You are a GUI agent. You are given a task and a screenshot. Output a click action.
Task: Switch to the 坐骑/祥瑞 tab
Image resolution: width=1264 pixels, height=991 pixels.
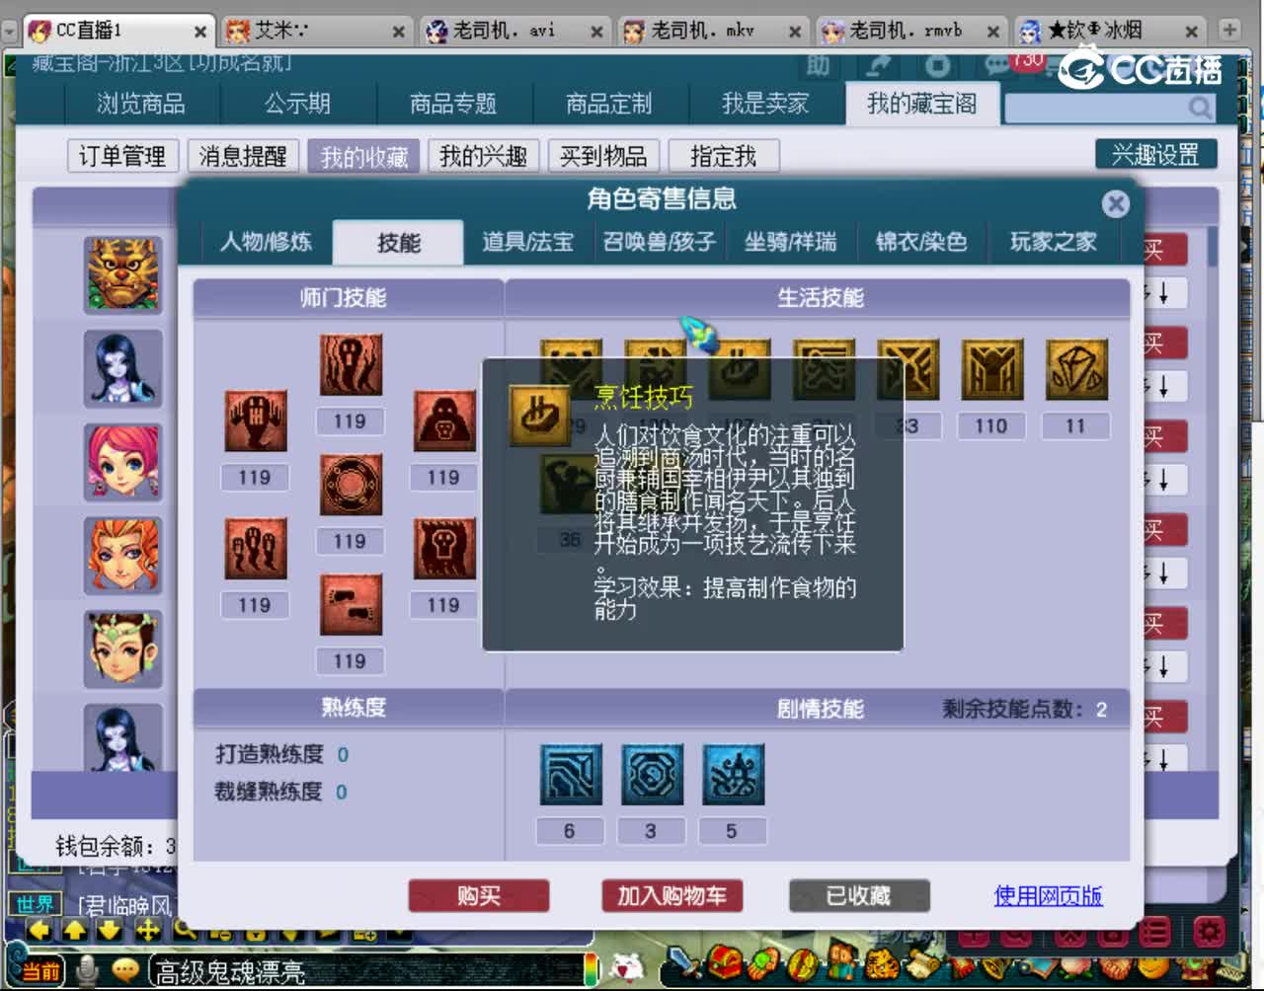790,242
